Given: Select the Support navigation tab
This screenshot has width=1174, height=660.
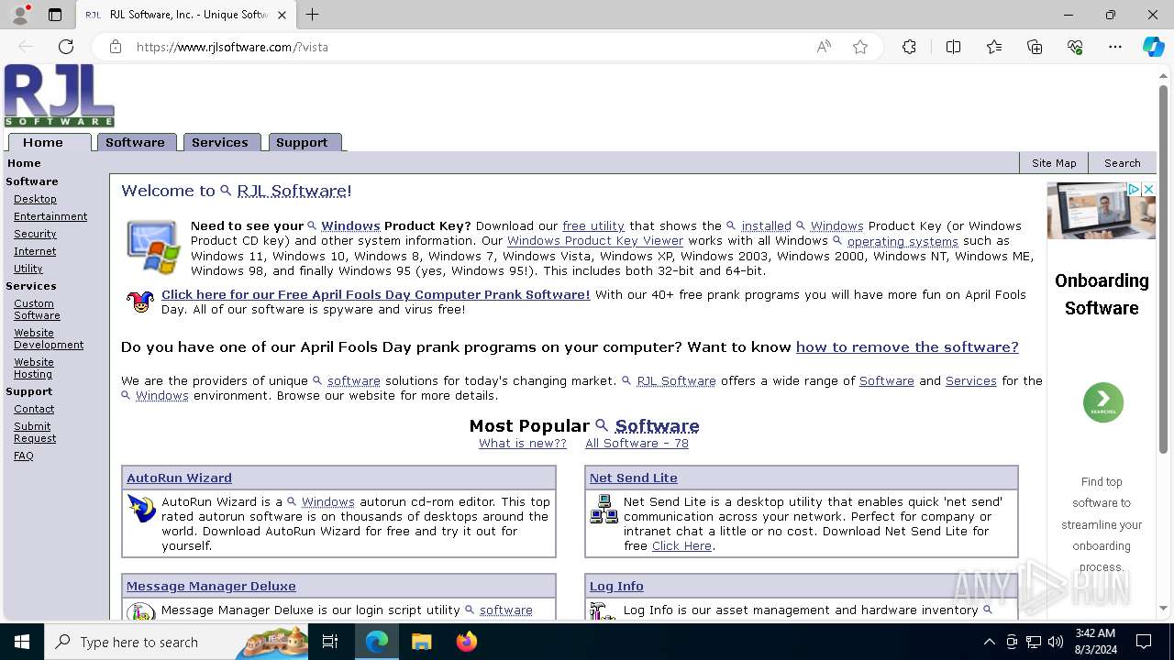Looking at the screenshot, I should tap(304, 142).
